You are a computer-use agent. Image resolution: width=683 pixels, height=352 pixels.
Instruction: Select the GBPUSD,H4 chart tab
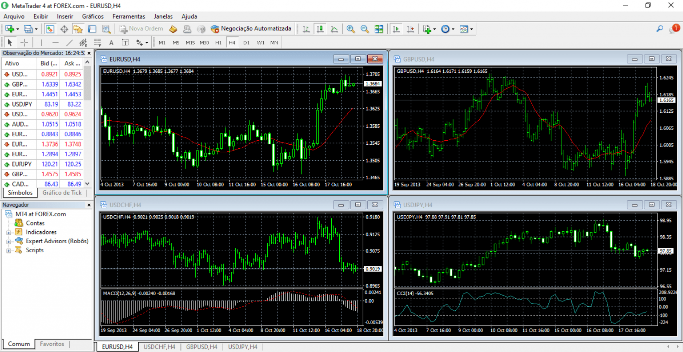[201, 347]
